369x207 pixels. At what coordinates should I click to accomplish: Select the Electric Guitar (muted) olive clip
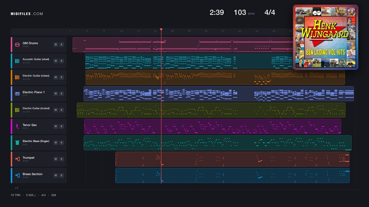coord(211,110)
